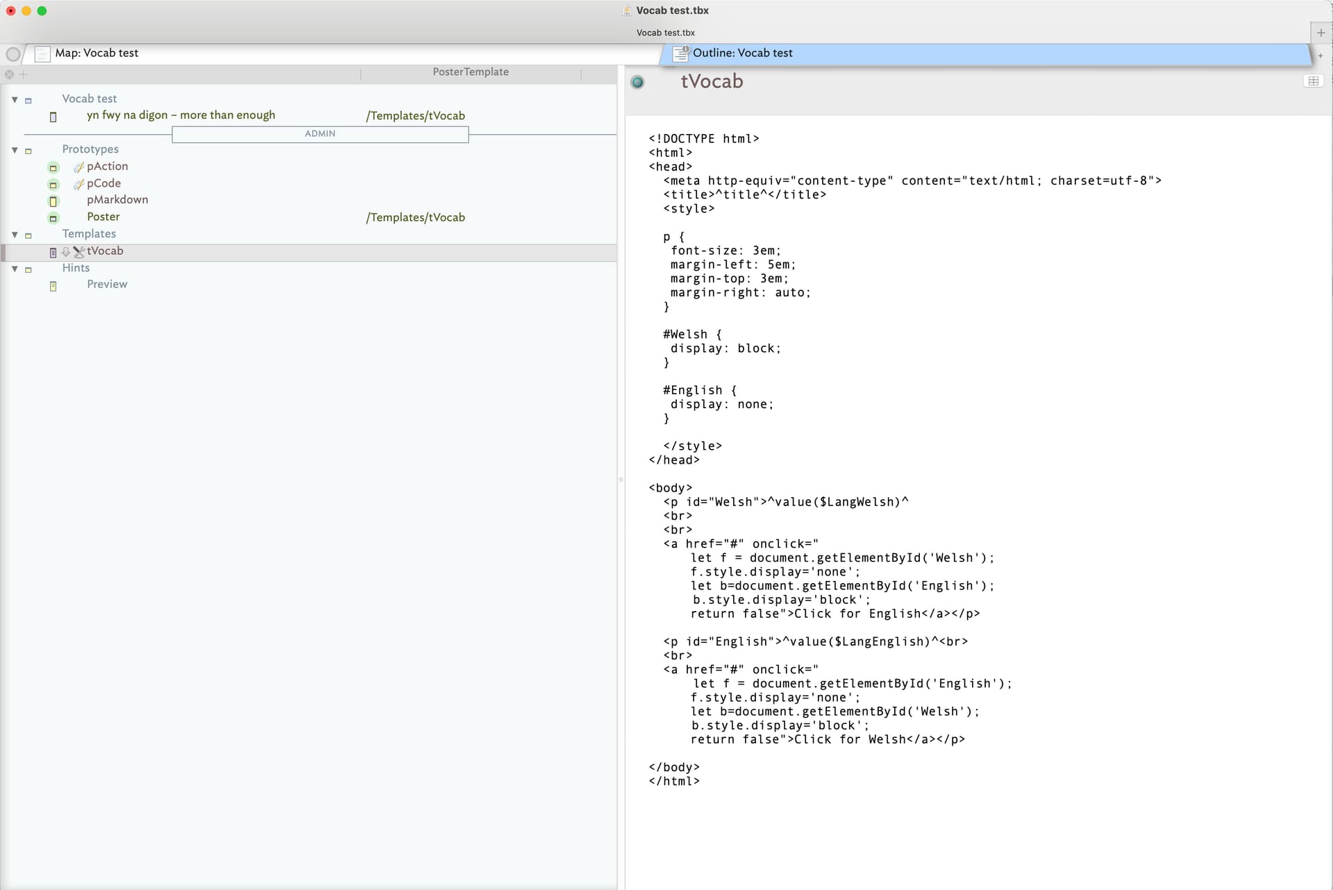Click the <!DOCTYPE html> line in text pane
The height and width of the screenshot is (890, 1333).
tap(703, 139)
